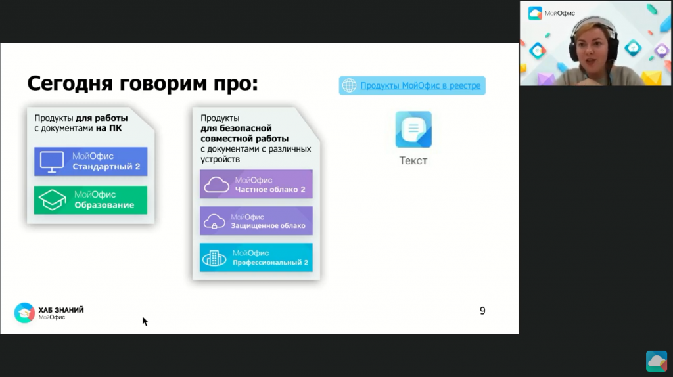
Task: Click the Текст app icon
Action: tap(413, 129)
